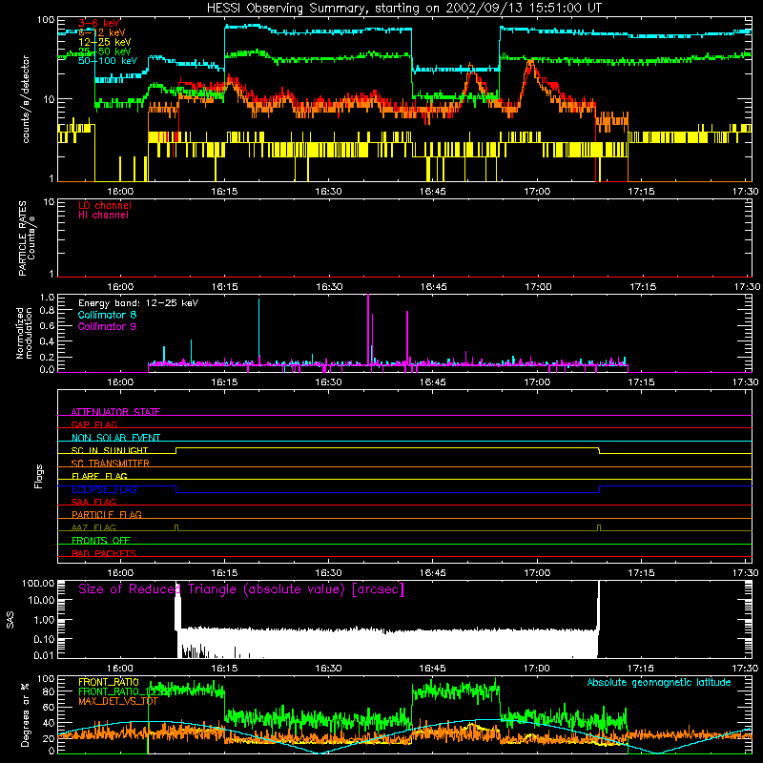Viewport: 763px width, 763px height.
Task: Click the 'SC_TRANSMITTER' flag label
Action: (x=110, y=464)
